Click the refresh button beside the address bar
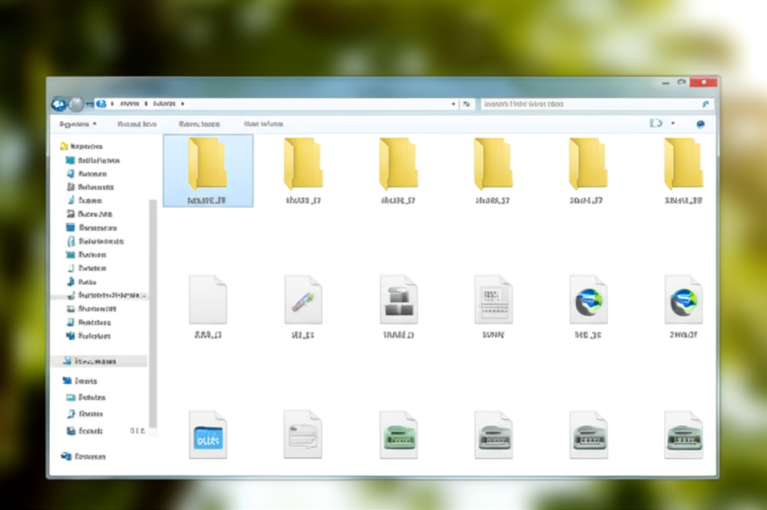Screen dimensions: 767x510 coord(467,105)
